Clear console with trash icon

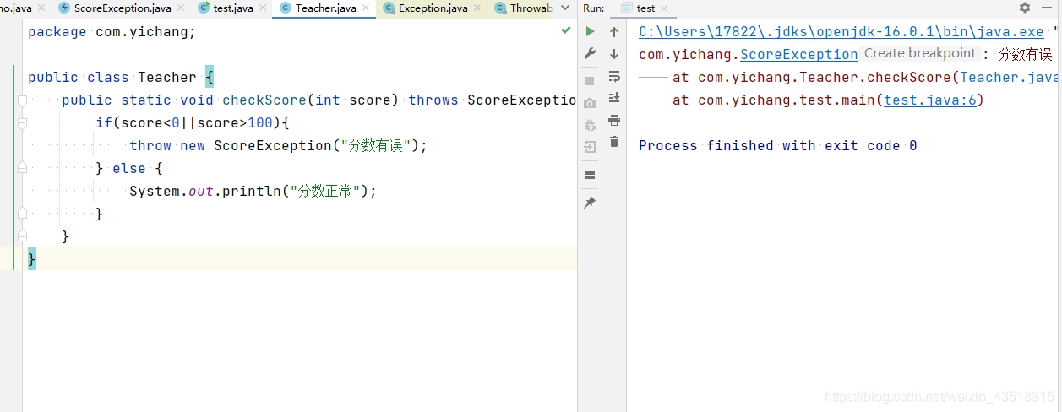(614, 142)
